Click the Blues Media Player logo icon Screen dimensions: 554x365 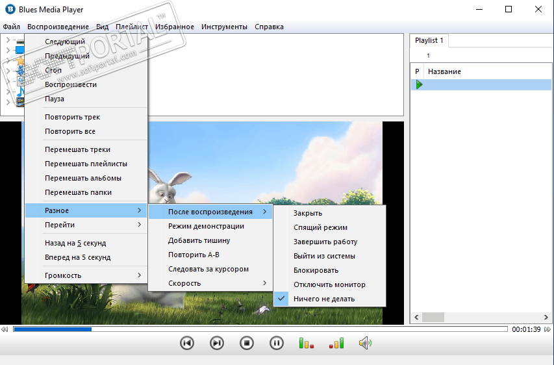pos(10,9)
